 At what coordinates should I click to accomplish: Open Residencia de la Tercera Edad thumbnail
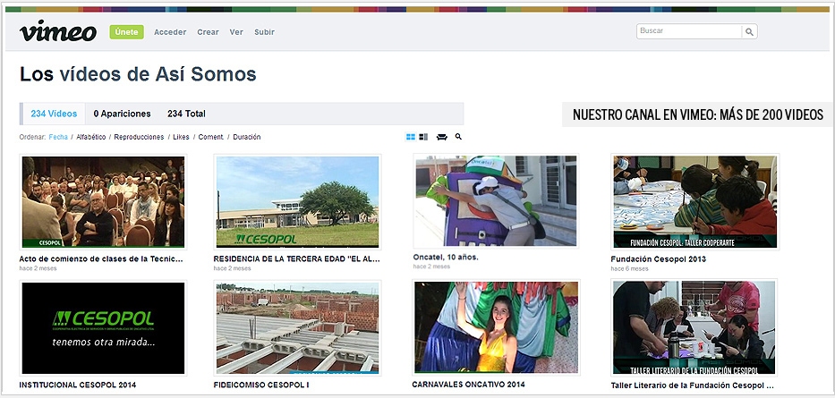298,201
